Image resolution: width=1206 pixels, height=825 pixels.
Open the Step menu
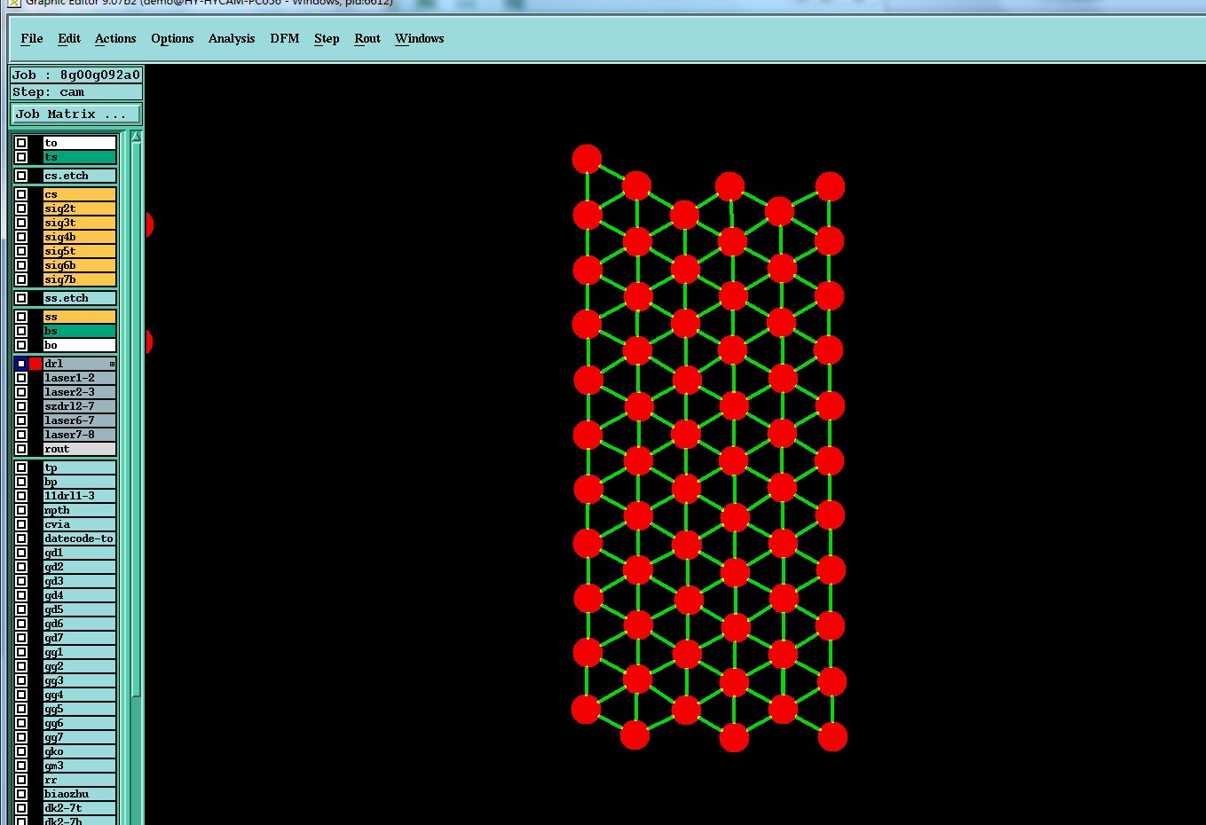(327, 38)
